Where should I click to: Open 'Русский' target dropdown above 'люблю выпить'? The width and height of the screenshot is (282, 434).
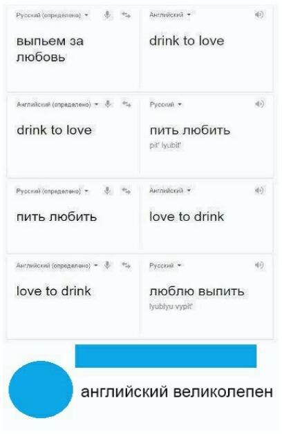pyautogui.click(x=166, y=266)
